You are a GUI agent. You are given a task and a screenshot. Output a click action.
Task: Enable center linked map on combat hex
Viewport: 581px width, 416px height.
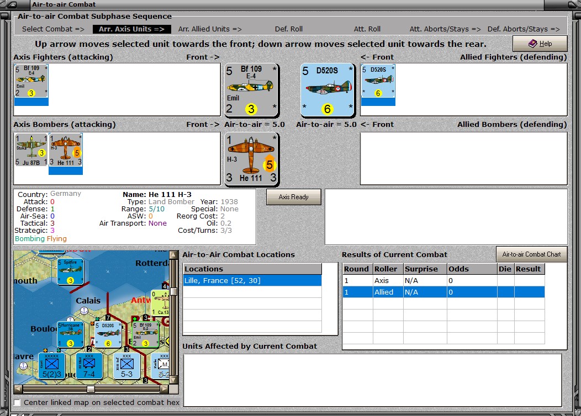[x=17, y=402]
